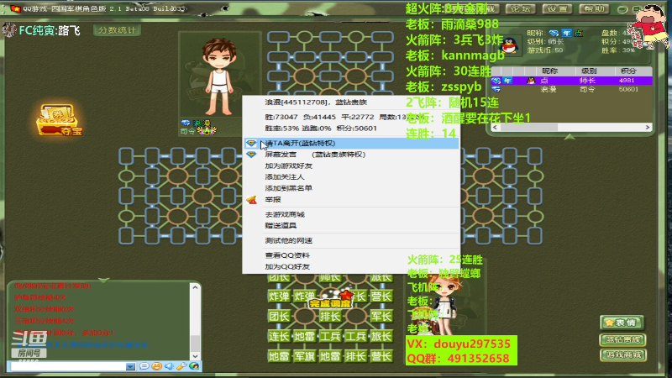Click the 级别 column header
Screen dimensions: 672x378
pos(589,71)
